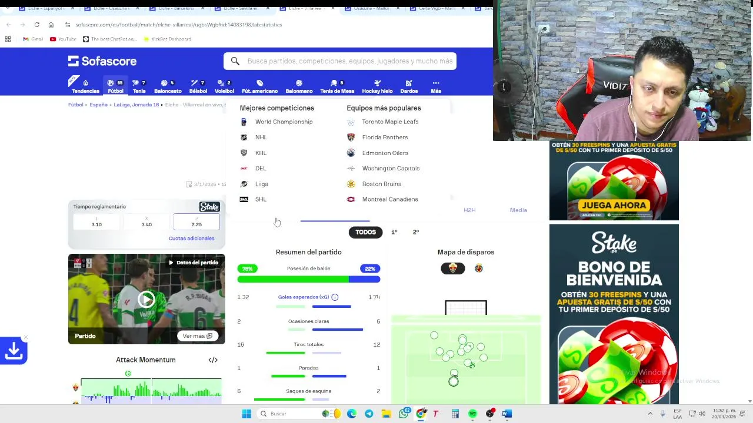Select the Fút. americano sport icon
Screen dimensions: 753x423
pyautogui.click(x=259, y=86)
